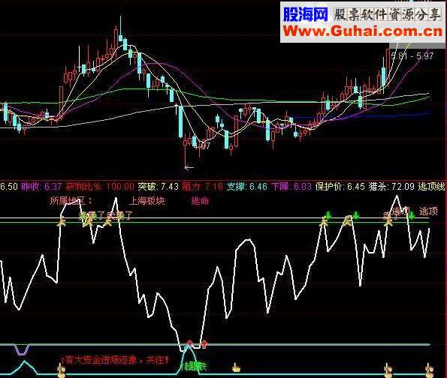
Task: Click the leftmost yellow star marker on threshold line
Action: pyautogui.click(x=62, y=222)
